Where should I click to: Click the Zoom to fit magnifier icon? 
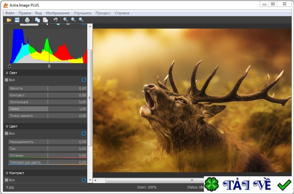click(x=81, y=20)
